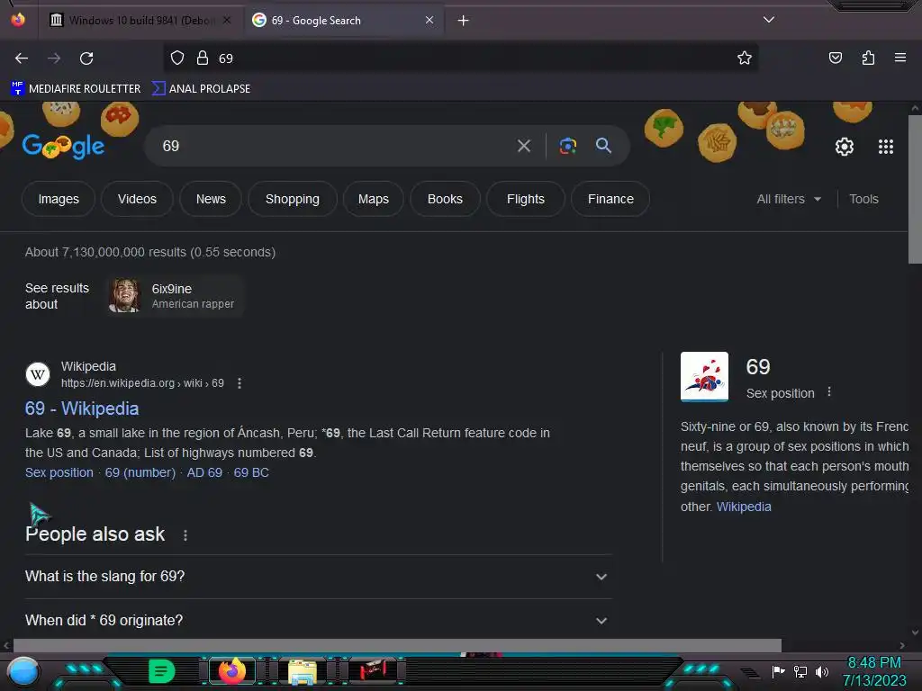
Task: Clear the search box with X
Action: [524, 146]
